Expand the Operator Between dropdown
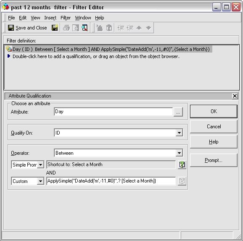This screenshot has width=243, height=241. (179, 153)
